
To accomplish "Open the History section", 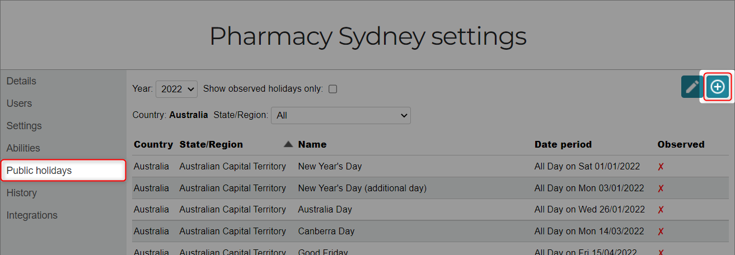I will (x=21, y=193).
